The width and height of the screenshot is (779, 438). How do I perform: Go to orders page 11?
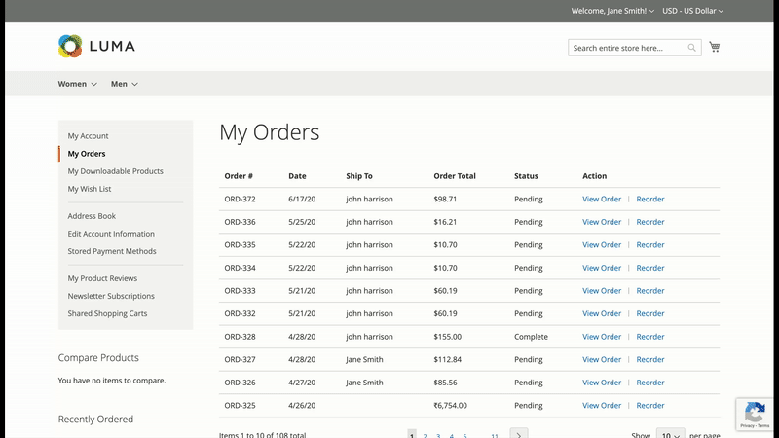[x=495, y=435]
